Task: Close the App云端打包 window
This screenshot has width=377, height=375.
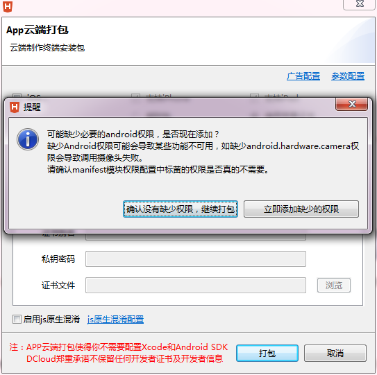Action: pyautogui.click(x=360, y=4)
